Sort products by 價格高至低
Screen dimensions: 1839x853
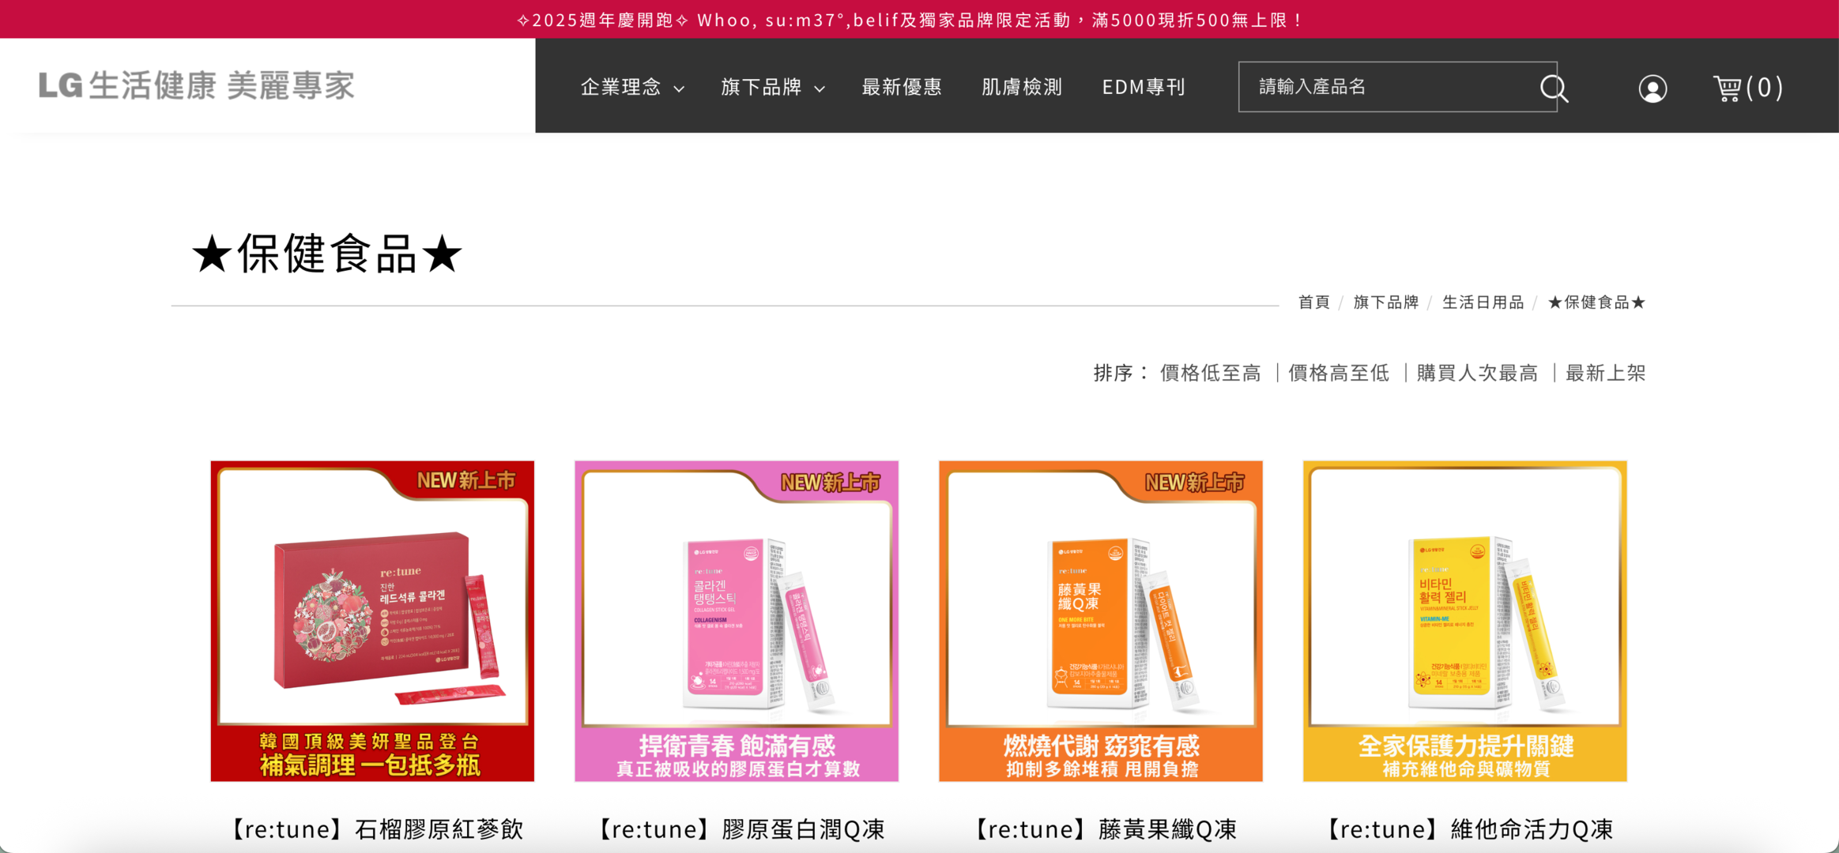tap(1338, 373)
